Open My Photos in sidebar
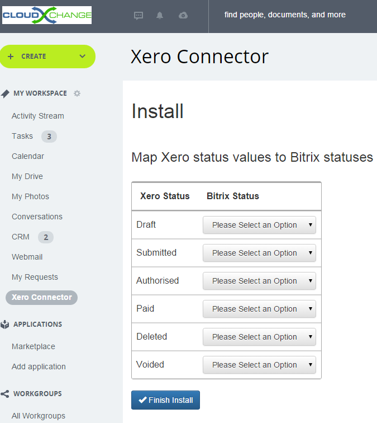 (x=30, y=196)
